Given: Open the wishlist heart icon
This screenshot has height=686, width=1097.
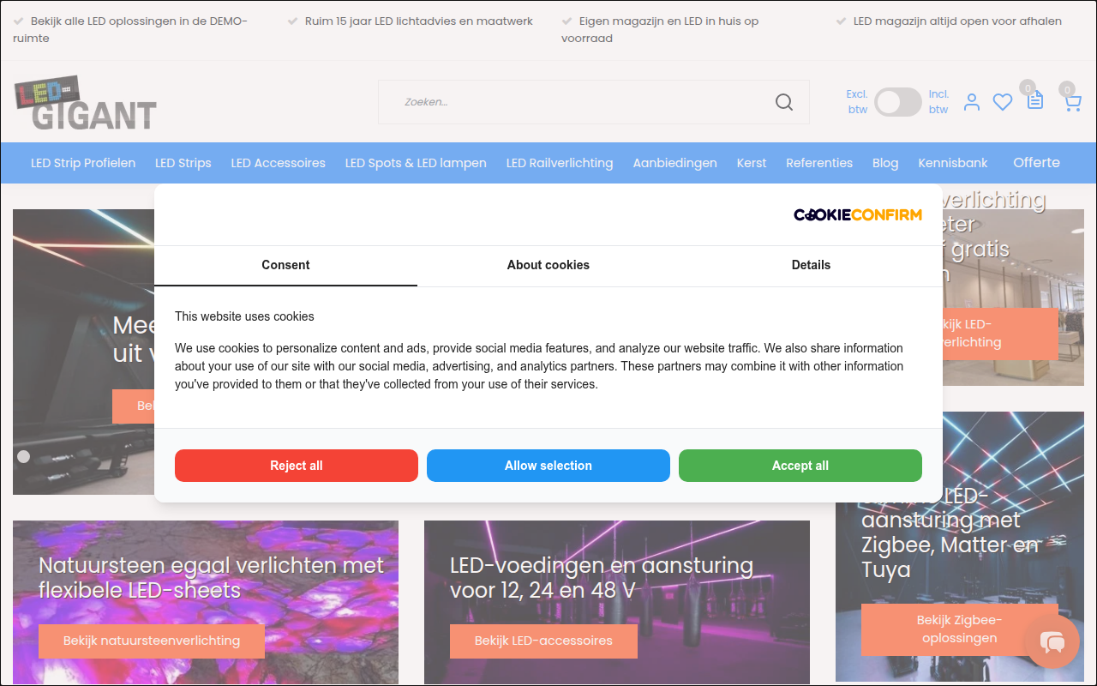Looking at the screenshot, I should point(1003,102).
